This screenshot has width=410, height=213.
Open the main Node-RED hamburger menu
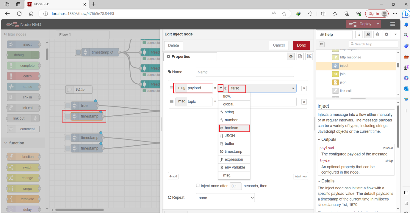tap(392, 24)
